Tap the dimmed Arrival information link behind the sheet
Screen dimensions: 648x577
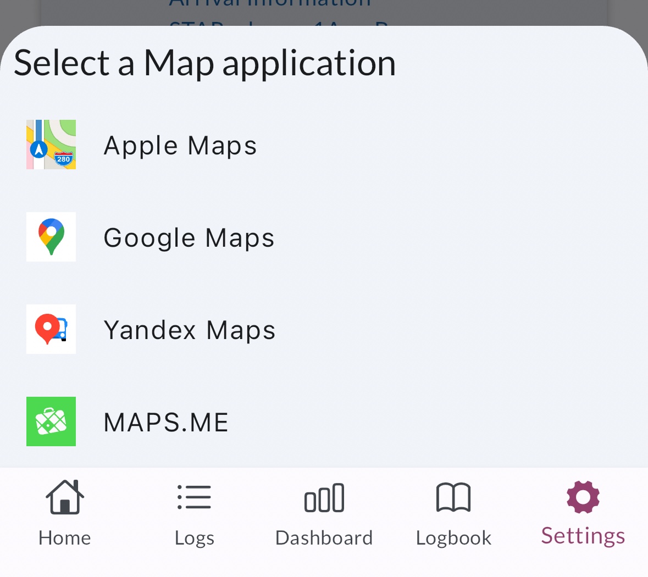[270, 4]
